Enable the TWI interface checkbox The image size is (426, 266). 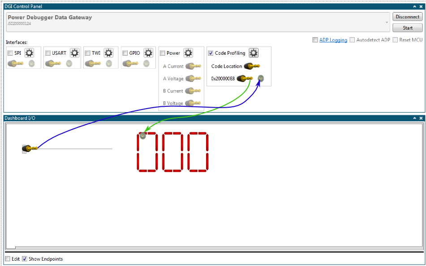[87, 53]
